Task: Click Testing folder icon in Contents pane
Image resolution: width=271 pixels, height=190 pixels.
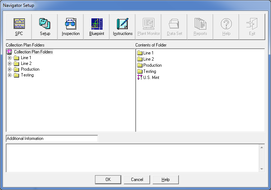Action: pos(140,71)
